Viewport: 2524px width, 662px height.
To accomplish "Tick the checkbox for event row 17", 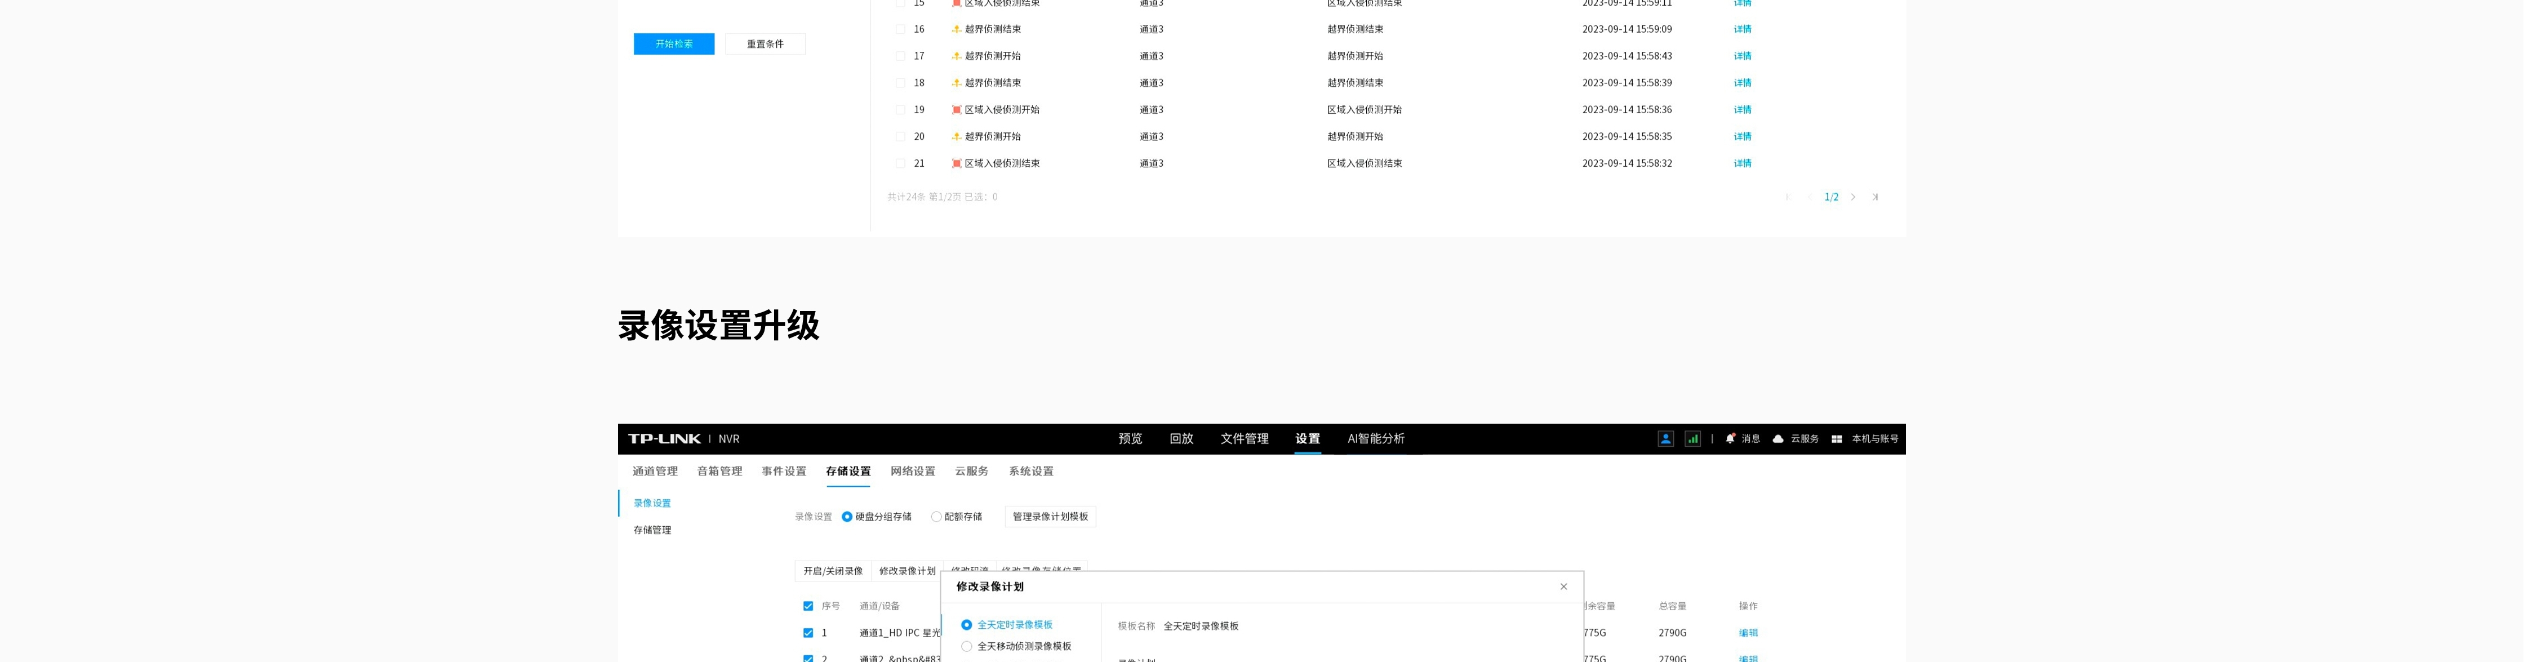I will [x=900, y=56].
